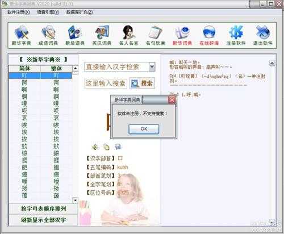
Task: Click the 刷新显示全部汉字 button
Action: tap(43, 220)
